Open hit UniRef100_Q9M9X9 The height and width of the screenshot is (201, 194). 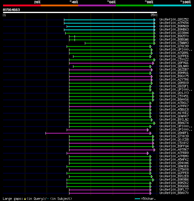174,83
